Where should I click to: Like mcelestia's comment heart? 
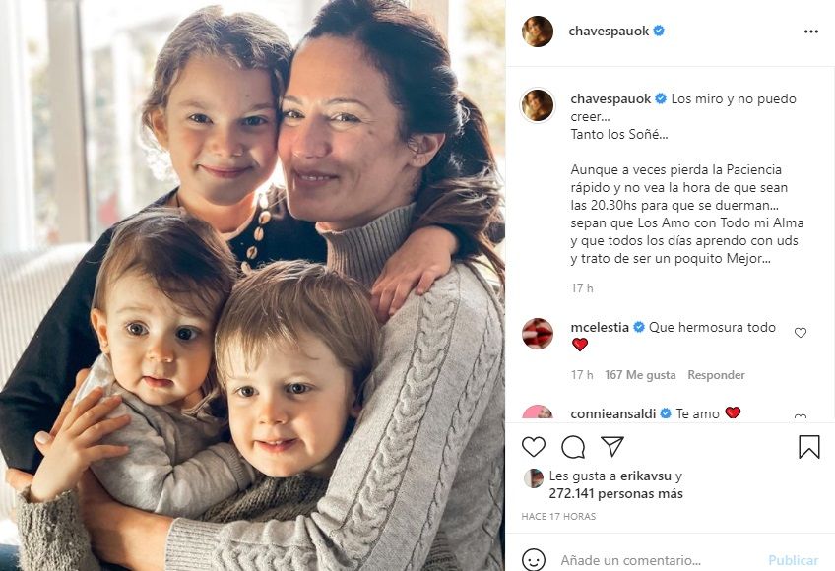(801, 333)
